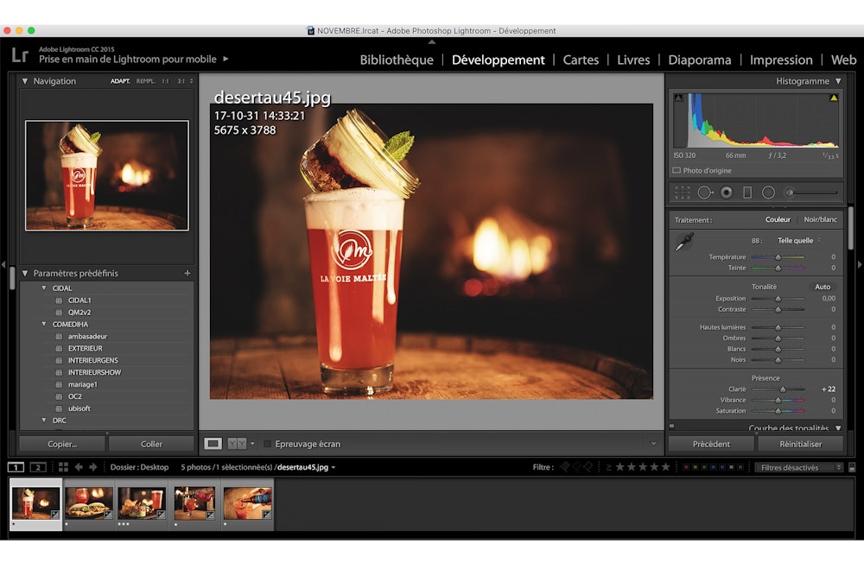Collapse the Paramètres prédéfinis panel
The height and width of the screenshot is (575, 864).
(25, 273)
